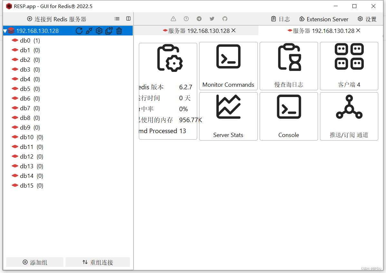The width and height of the screenshot is (386, 273).
Task: View Server Stats
Action: 228,116
